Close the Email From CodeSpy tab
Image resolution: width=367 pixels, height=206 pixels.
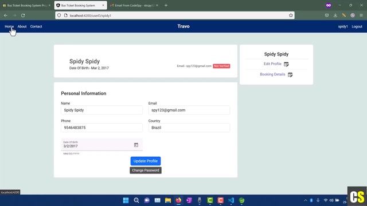click(x=157, y=5)
